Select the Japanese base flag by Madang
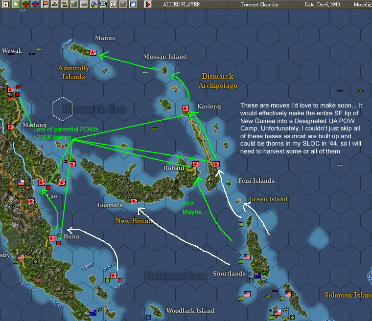Image resolution: width=372 pixels, height=321 pixels. 11,127
